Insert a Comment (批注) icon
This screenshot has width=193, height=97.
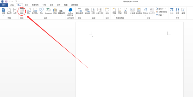107,11
